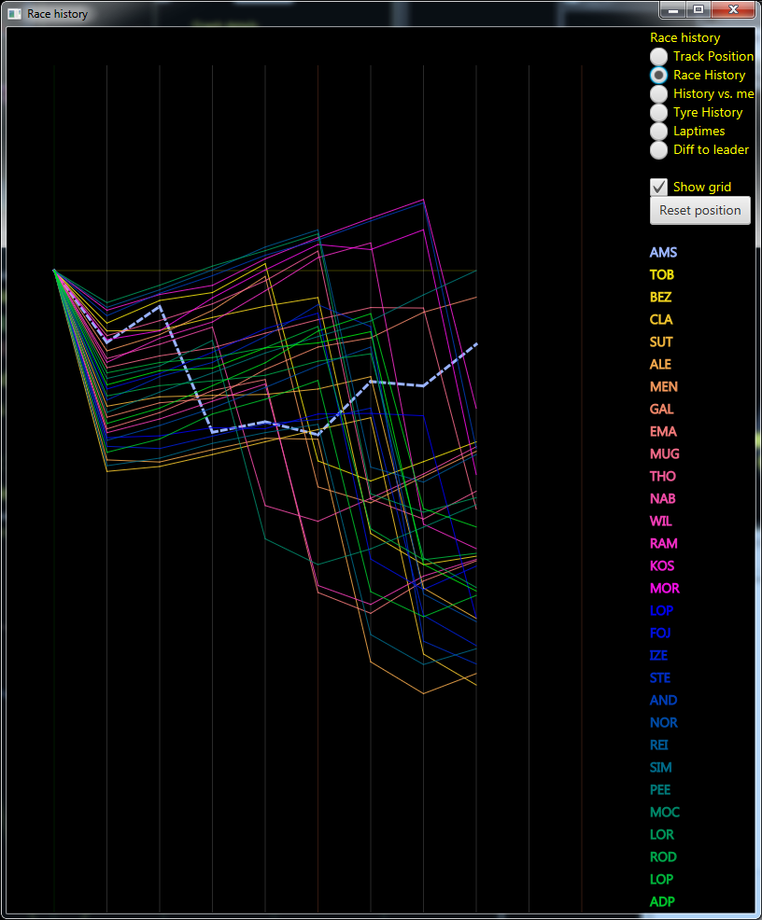Select driver AMS in the list
The width and height of the screenshot is (762, 920).
pos(663,252)
